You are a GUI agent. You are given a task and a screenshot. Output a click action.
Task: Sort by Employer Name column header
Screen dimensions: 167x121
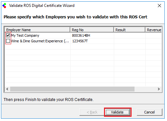point(37,30)
